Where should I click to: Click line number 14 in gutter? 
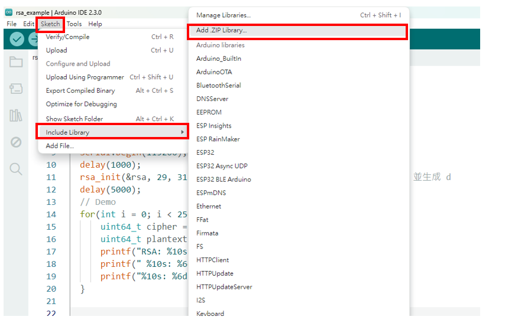[51, 214]
